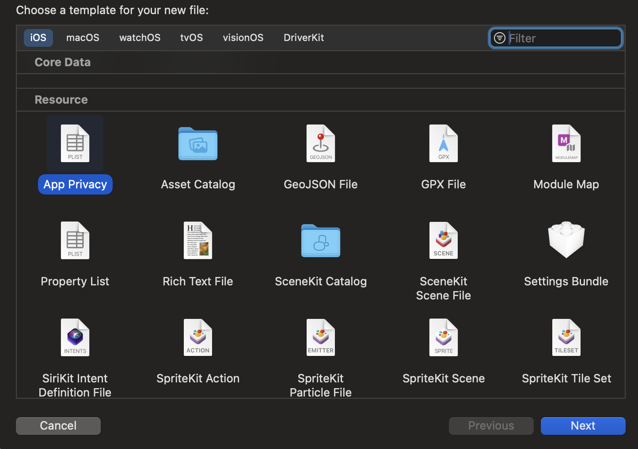
Task: Switch to the iOS platform tab
Action: 38,38
